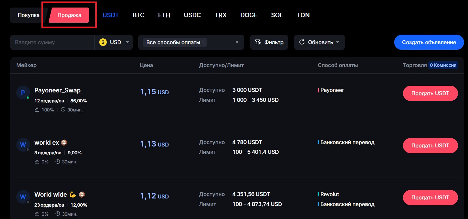Image resolution: width=468 pixels, height=219 pixels.
Task: Click Создать объявление button
Action: tap(429, 42)
